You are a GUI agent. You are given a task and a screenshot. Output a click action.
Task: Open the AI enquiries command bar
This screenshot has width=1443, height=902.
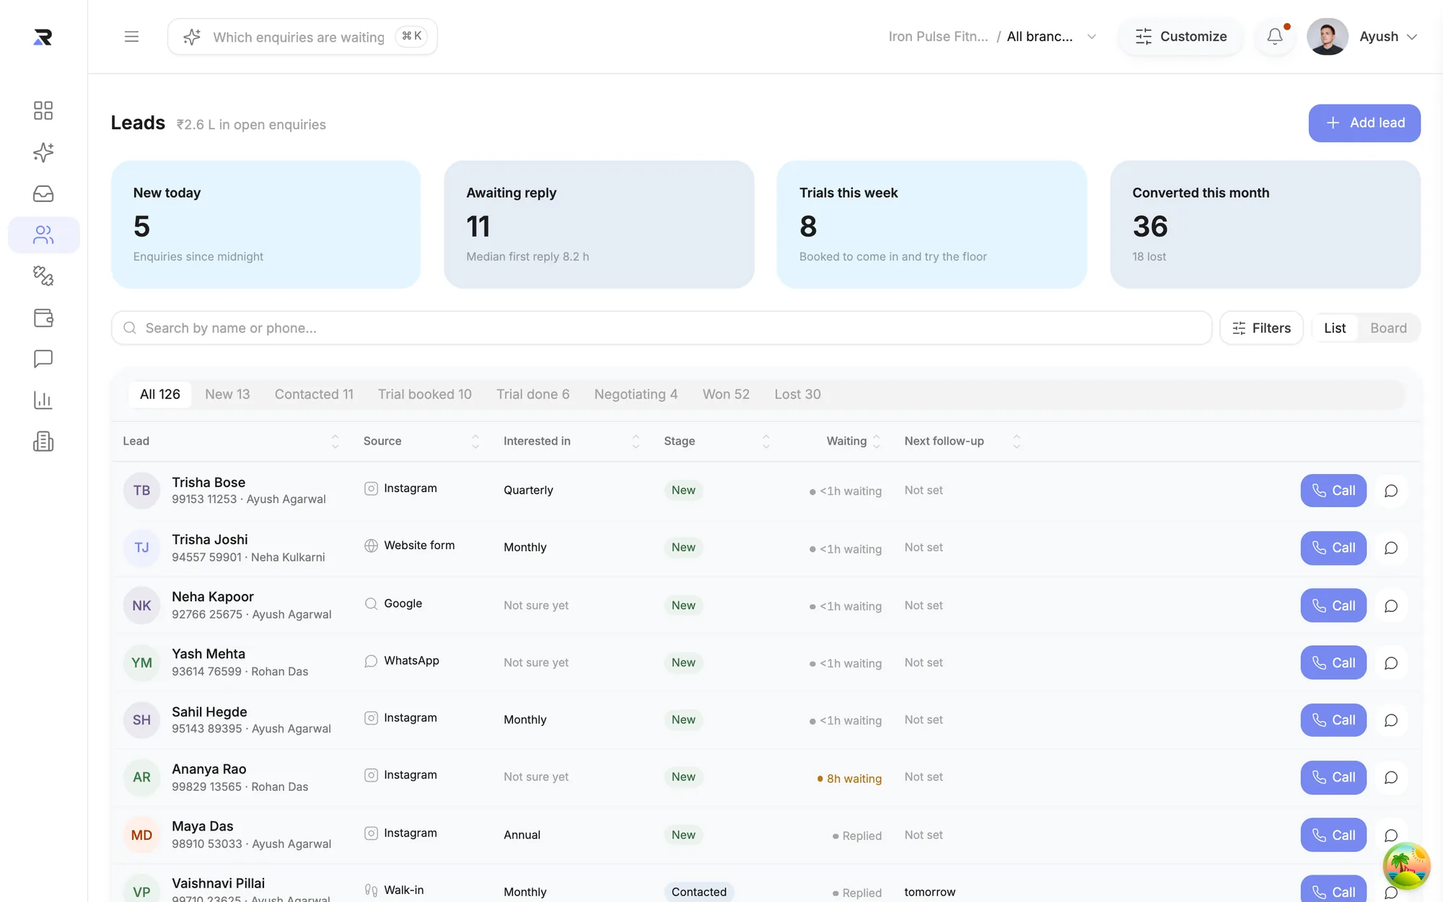click(302, 37)
